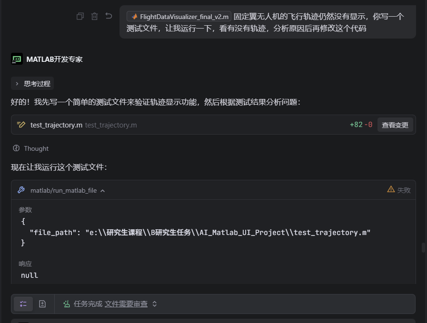Expand the 思考过程 section
427x323 pixels.
tap(32, 84)
